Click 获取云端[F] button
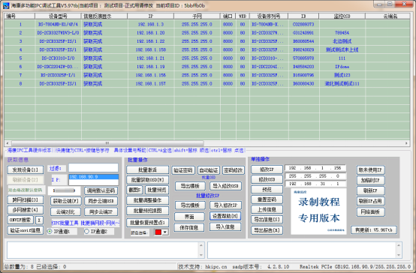This screenshot has height=273, width=416. tap(65, 201)
